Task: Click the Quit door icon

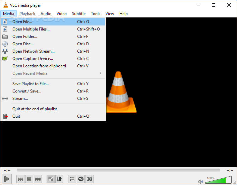Action: tap(5, 116)
